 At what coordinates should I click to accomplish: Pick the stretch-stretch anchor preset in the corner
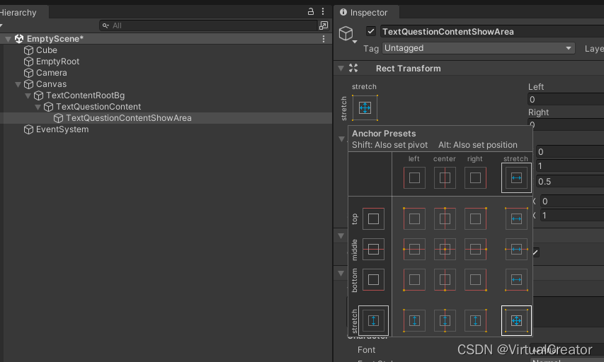pyautogui.click(x=516, y=321)
